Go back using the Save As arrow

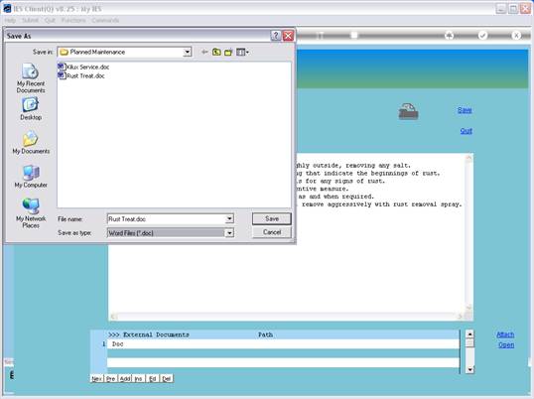click(x=204, y=52)
